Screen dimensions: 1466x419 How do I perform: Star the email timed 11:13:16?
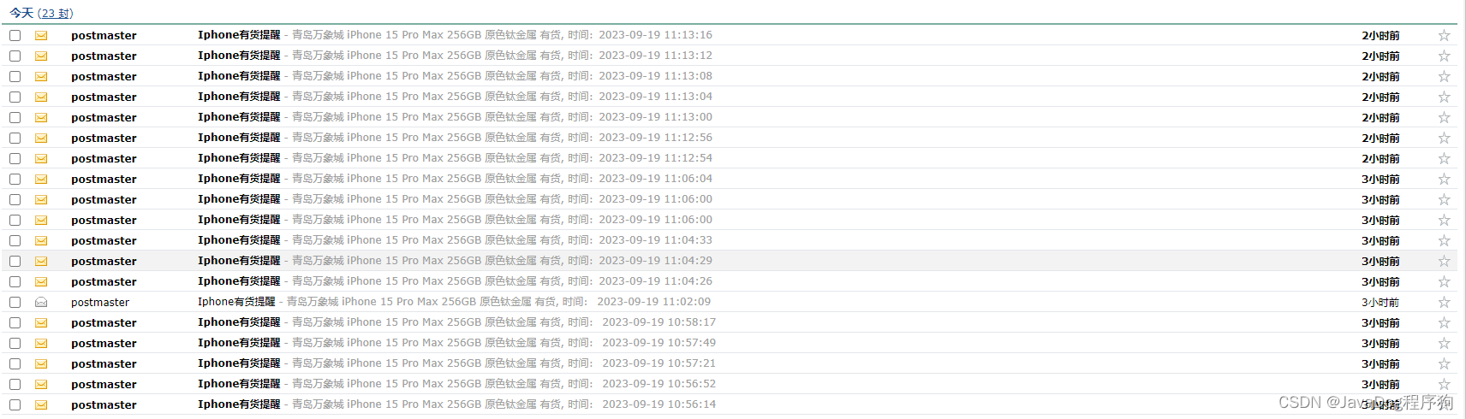tap(1444, 35)
